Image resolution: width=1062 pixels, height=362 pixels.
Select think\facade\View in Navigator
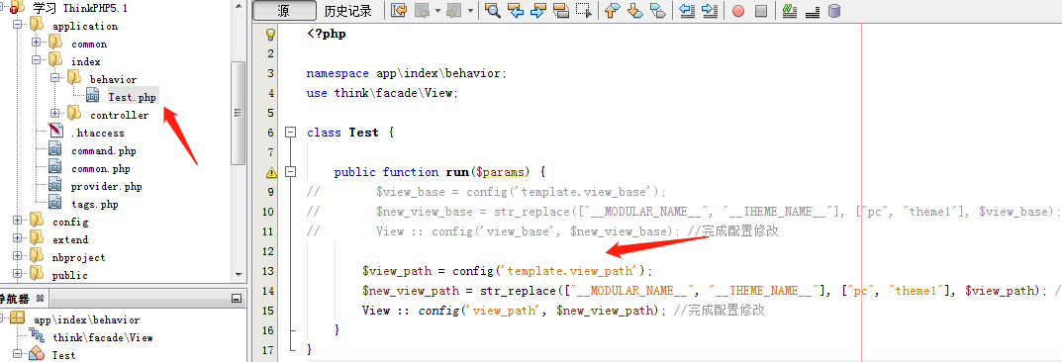102,337
